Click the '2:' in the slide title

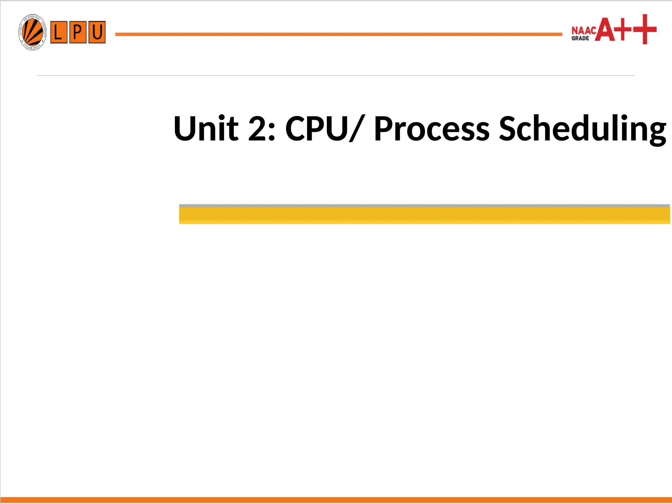pos(262,128)
